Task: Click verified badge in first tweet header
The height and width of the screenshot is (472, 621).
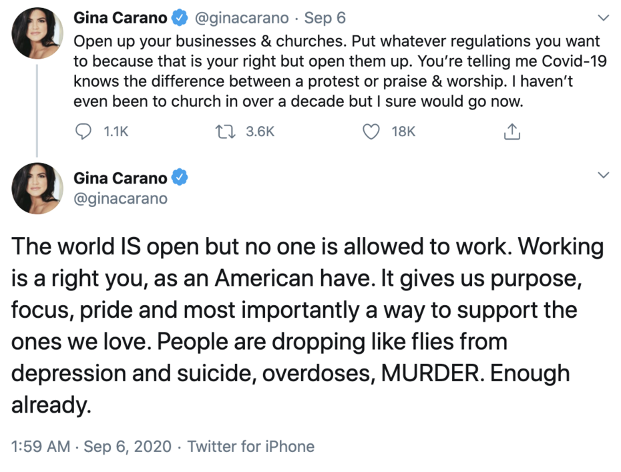Action: tap(179, 18)
